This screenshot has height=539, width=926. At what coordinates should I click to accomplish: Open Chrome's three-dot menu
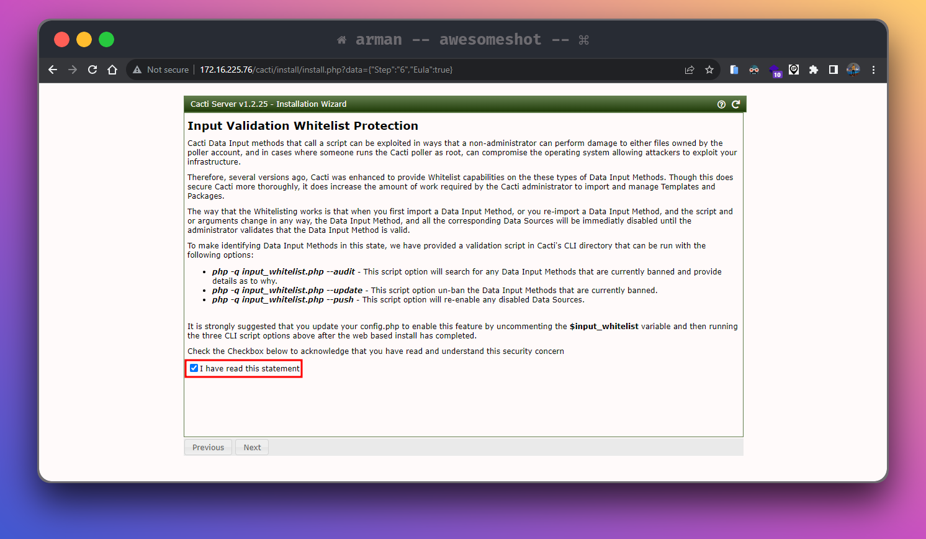873,70
